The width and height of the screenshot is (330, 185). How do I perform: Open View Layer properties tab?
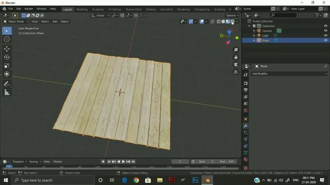click(x=245, y=97)
